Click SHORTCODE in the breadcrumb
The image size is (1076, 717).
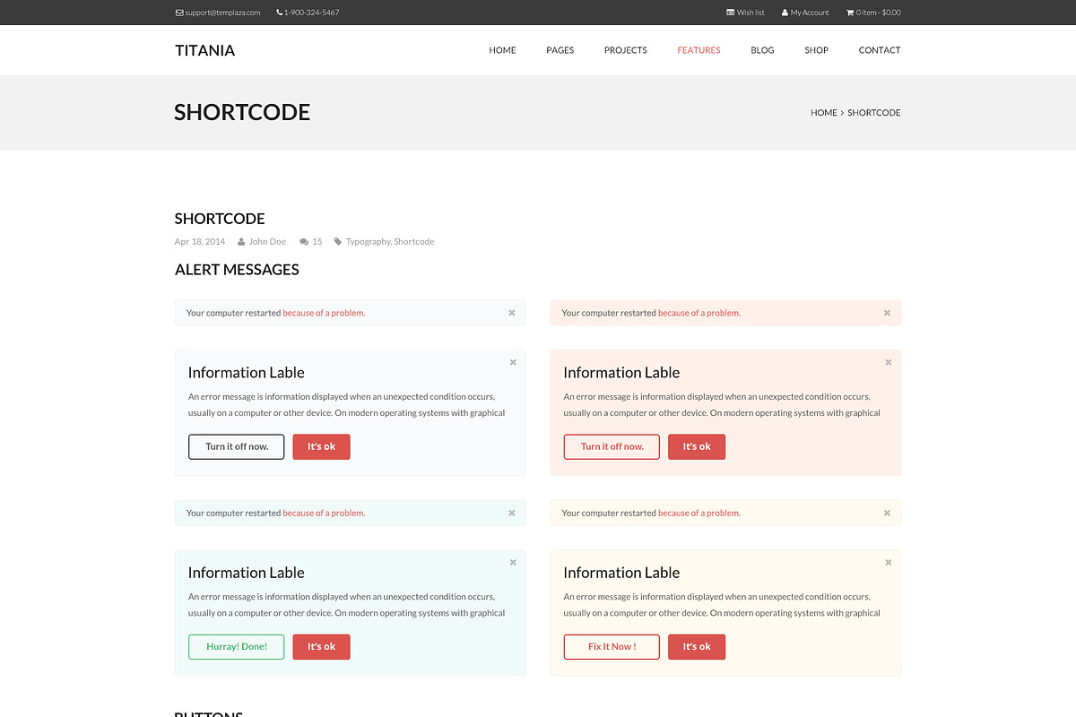874,113
